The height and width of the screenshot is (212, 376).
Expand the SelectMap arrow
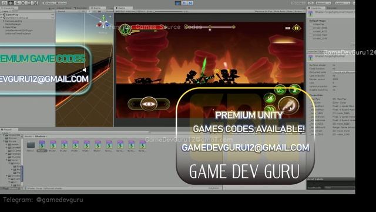click(4, 27)
